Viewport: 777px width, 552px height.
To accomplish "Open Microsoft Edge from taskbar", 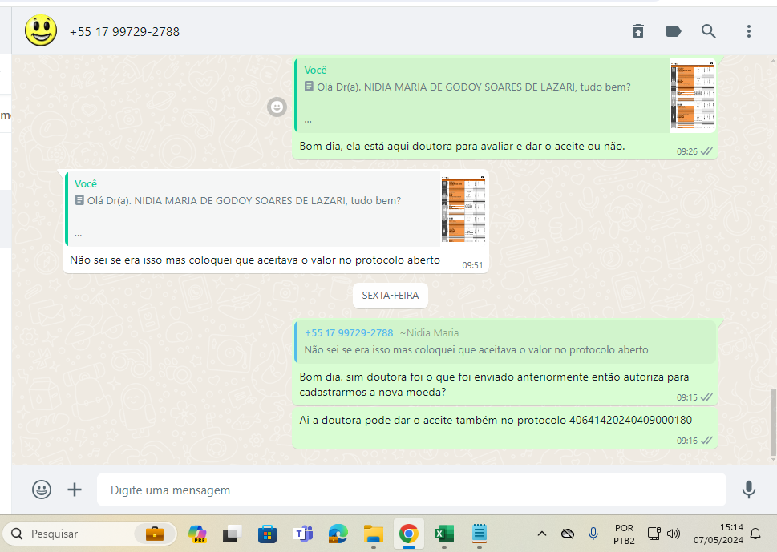I will (x=338, y=534).
